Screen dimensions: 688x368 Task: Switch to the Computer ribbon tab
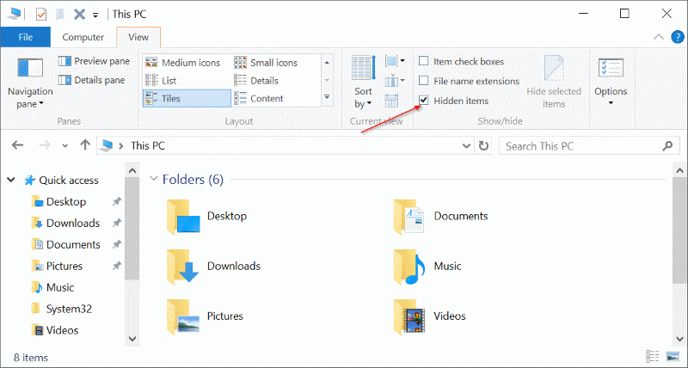click(x=83, y=37)
